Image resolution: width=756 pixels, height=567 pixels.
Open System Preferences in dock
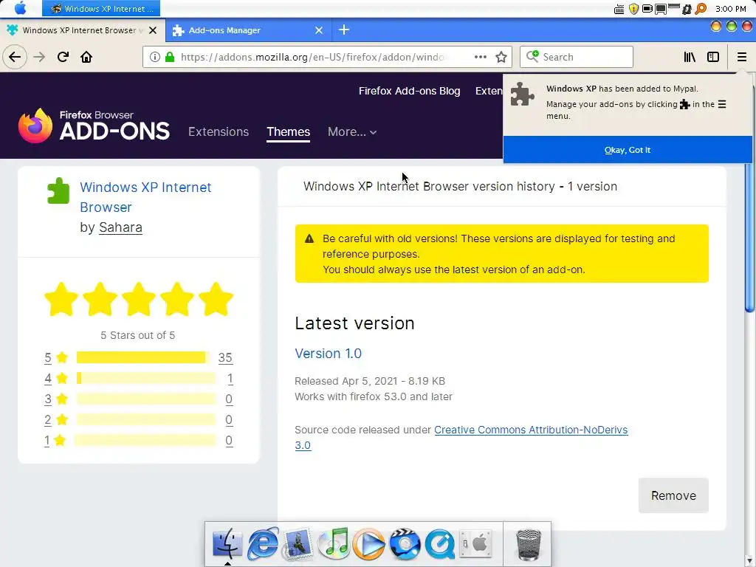pos(475,544)
